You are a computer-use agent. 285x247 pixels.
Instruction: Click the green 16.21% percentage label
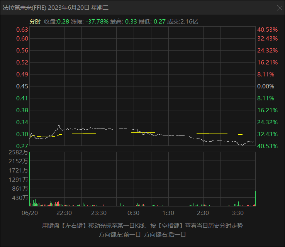tap(267, 110)
